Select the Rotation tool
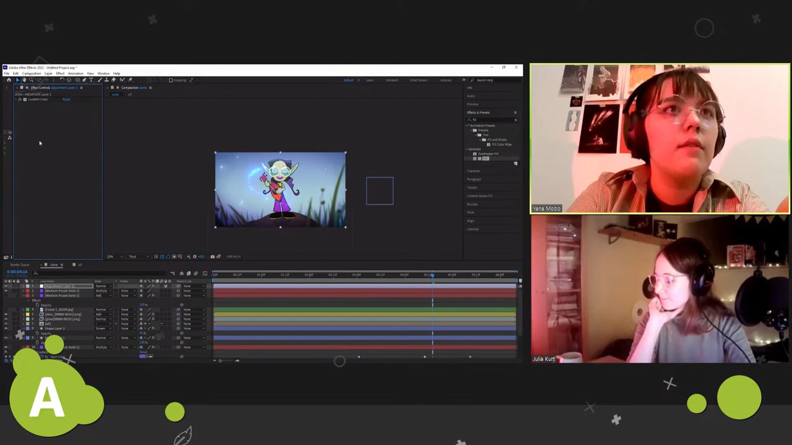Screen dimensions: 792x445 point(62,80)
